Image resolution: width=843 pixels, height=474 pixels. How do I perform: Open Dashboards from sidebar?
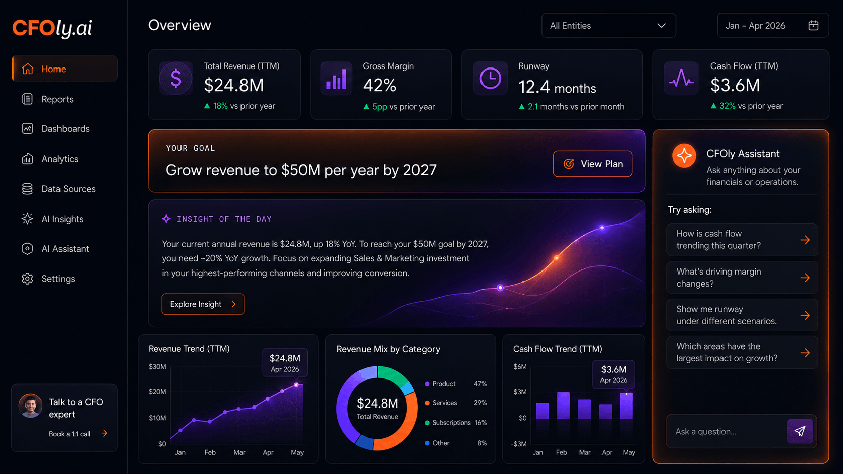65,129
